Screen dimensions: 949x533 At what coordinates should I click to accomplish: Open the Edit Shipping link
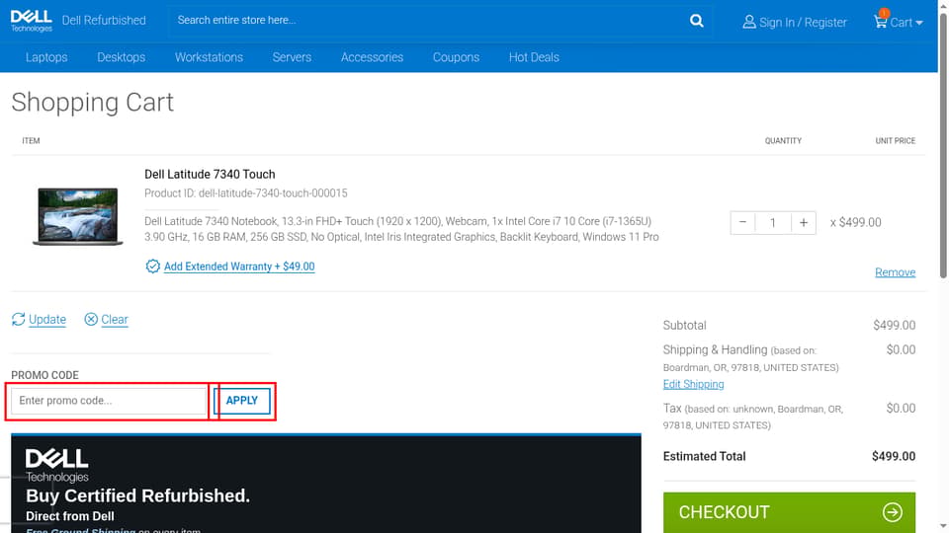click(693, 384)
